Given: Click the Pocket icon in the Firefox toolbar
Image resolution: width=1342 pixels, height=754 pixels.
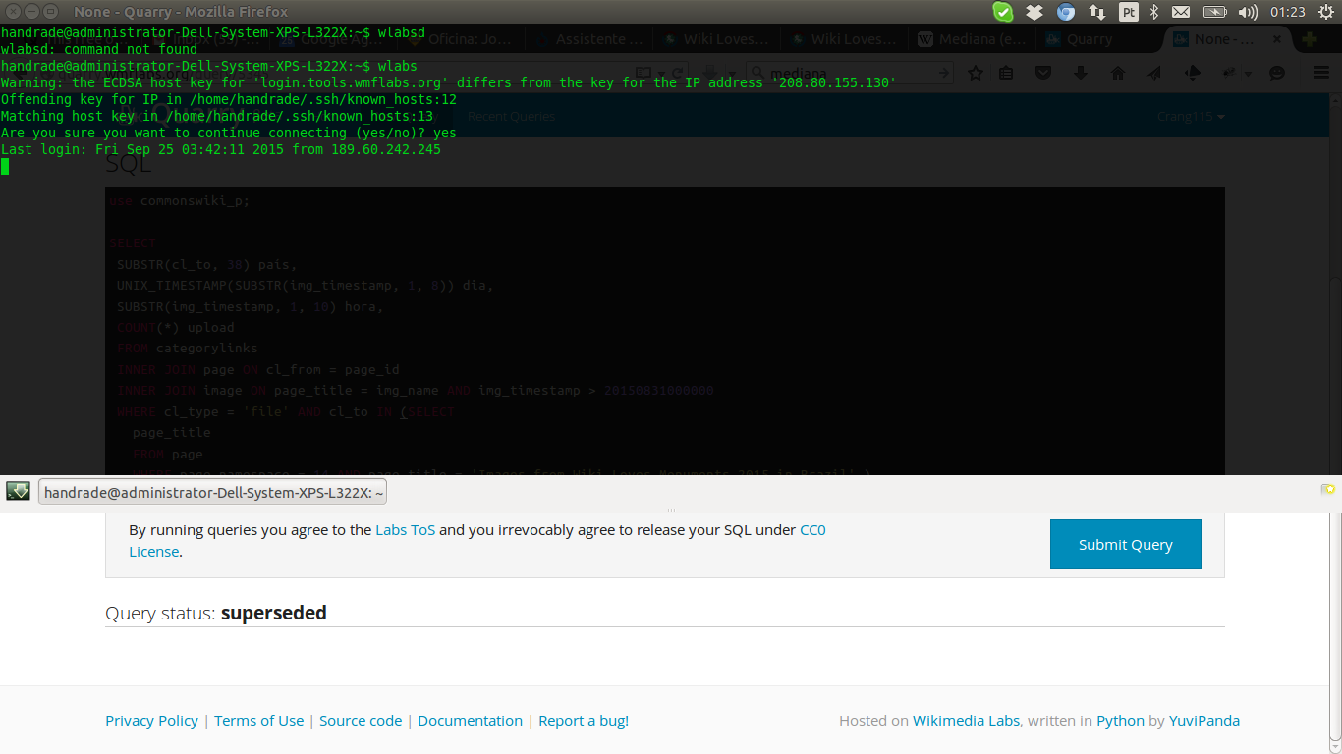Looking at the screenshot, I should click(1043, 73).
